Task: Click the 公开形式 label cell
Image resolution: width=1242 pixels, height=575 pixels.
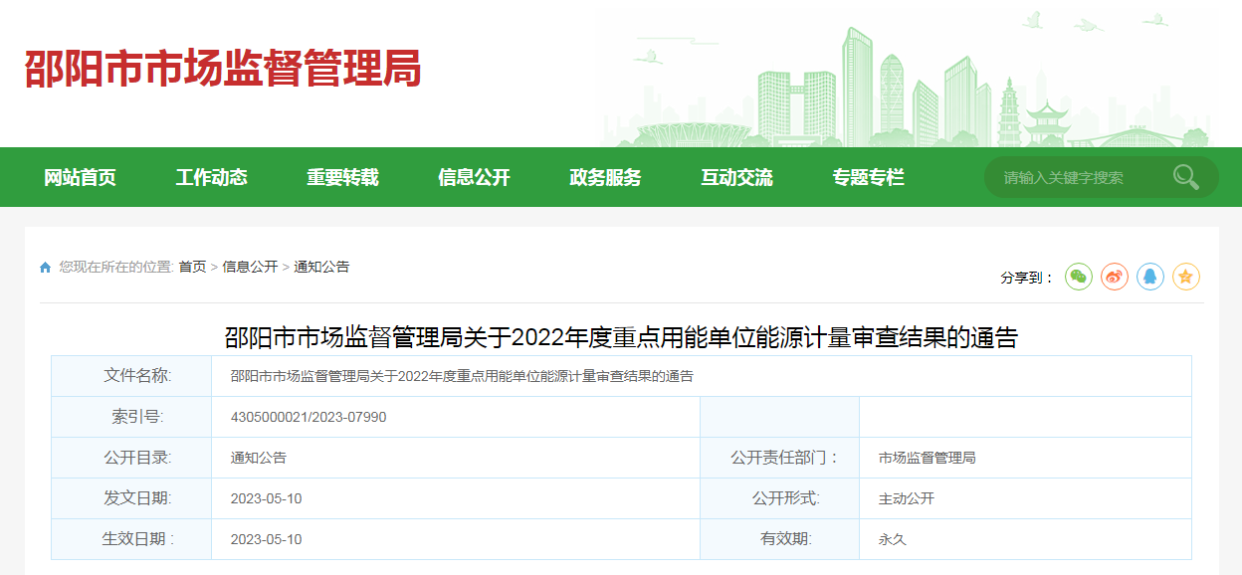Action: [x=780, y=498]
